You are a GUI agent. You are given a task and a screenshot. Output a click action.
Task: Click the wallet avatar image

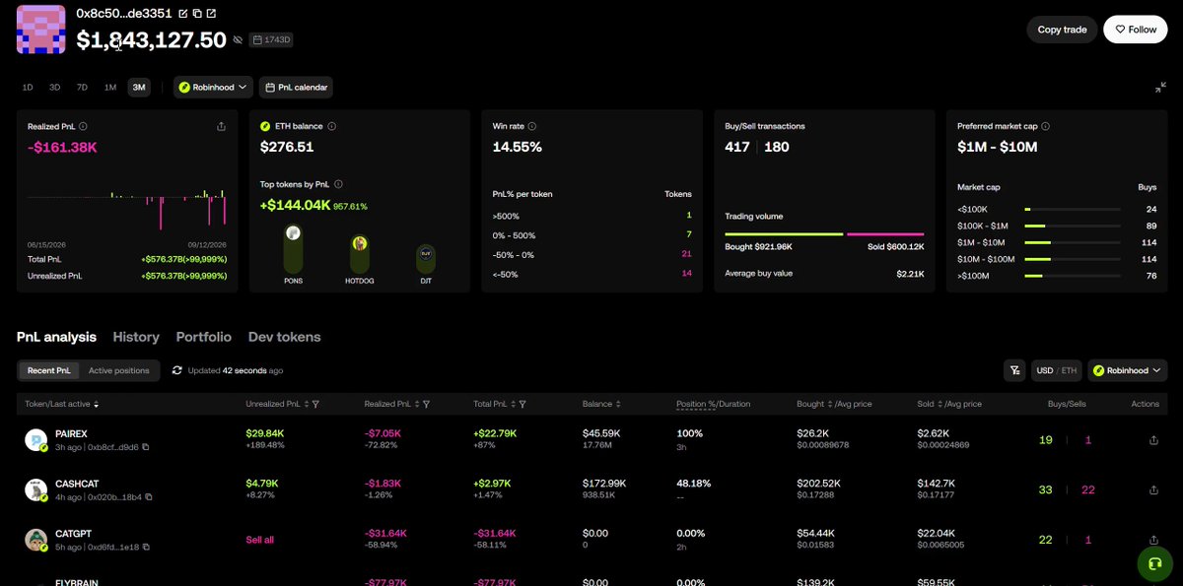click(41, 30)
